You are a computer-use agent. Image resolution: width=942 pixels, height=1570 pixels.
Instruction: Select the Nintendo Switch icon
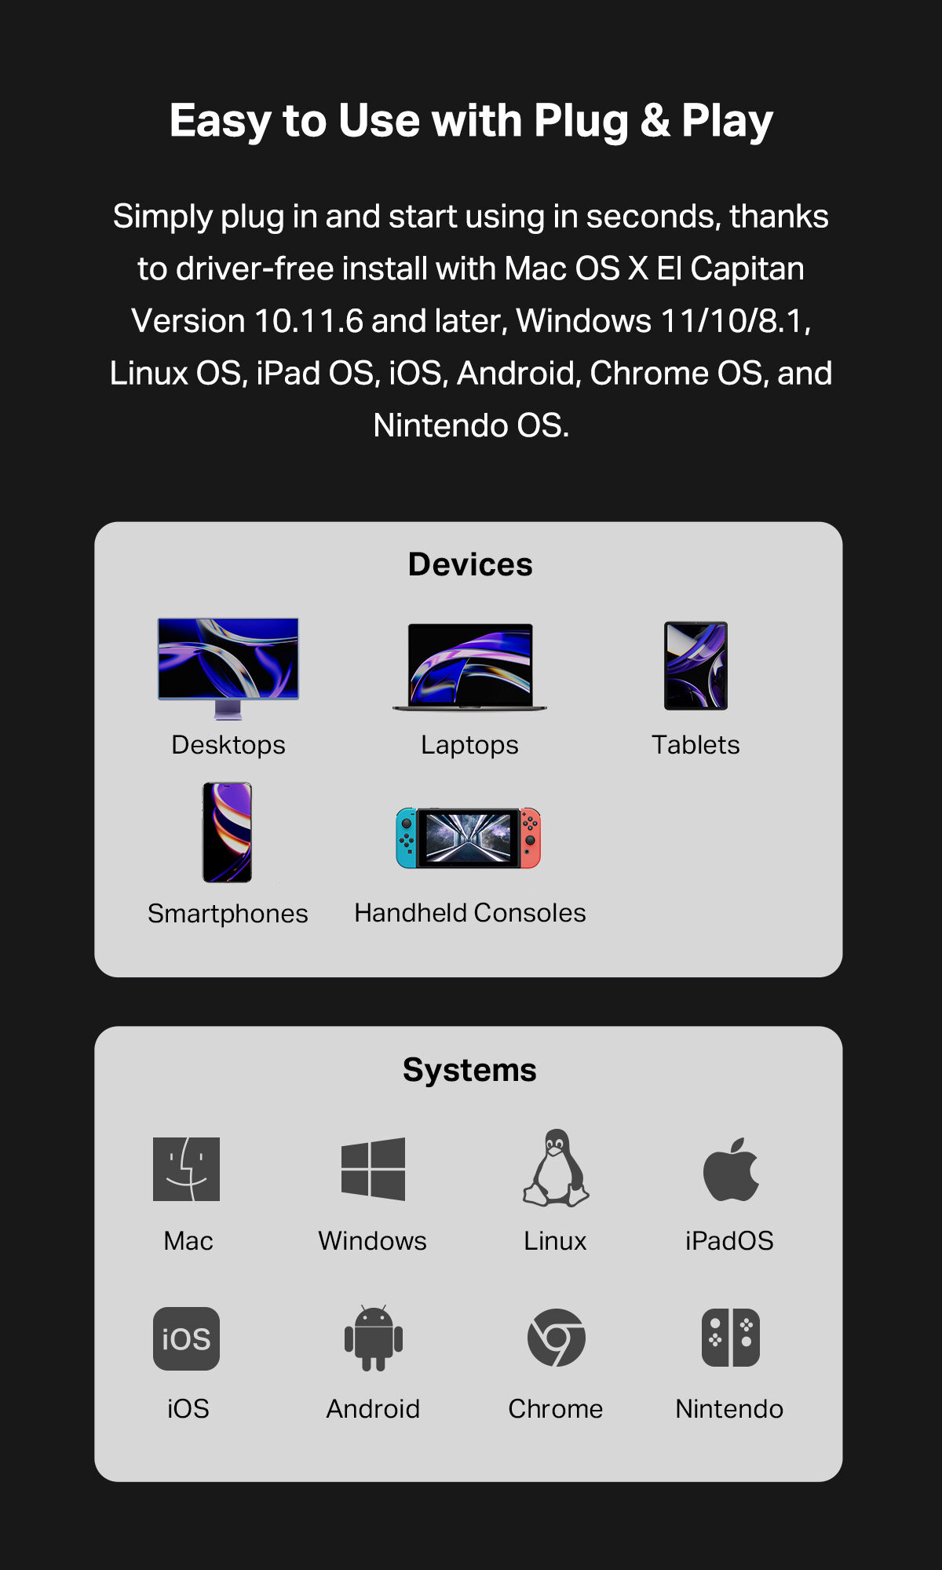click(x=731, y=1338)
